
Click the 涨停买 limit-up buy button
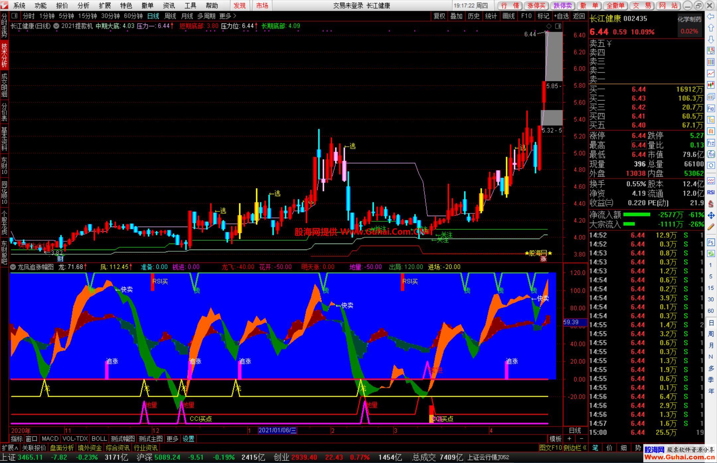(536, 6)
